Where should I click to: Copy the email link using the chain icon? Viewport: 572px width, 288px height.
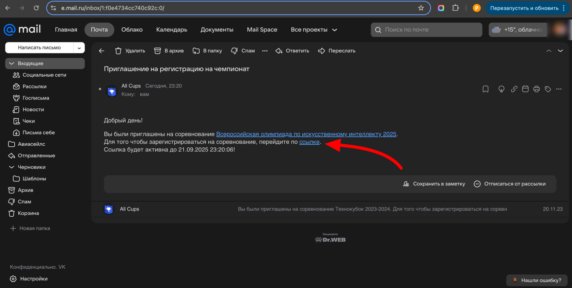514,89
